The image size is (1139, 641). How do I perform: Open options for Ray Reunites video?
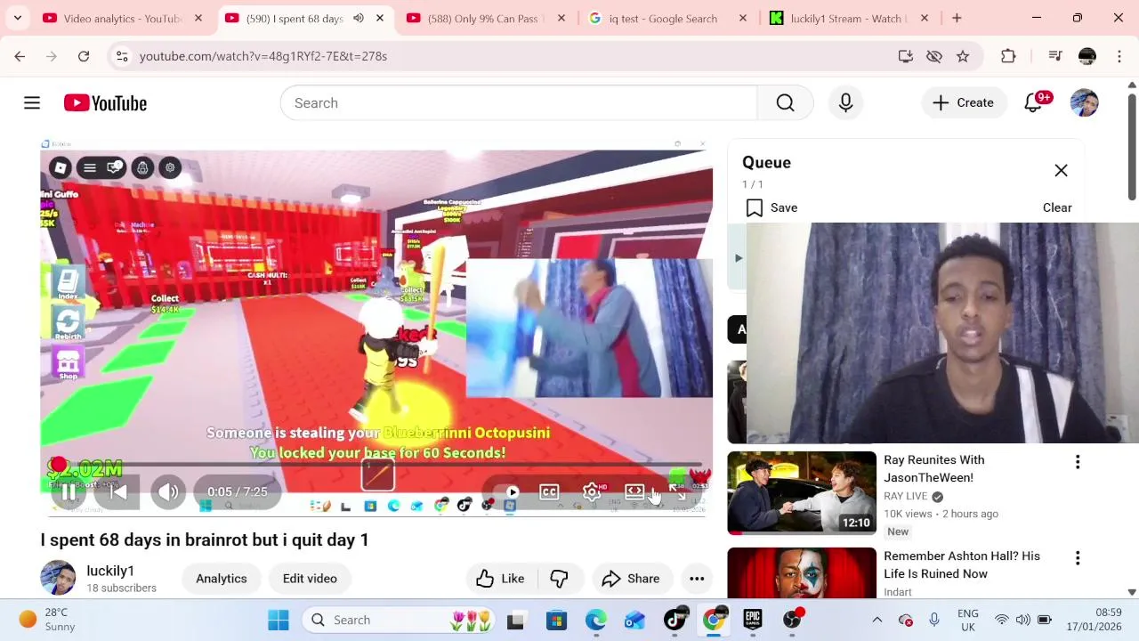pos(1078,462)
